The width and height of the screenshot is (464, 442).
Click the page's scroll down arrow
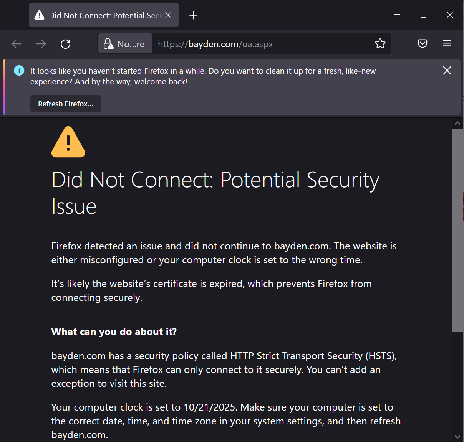point(457,436)
